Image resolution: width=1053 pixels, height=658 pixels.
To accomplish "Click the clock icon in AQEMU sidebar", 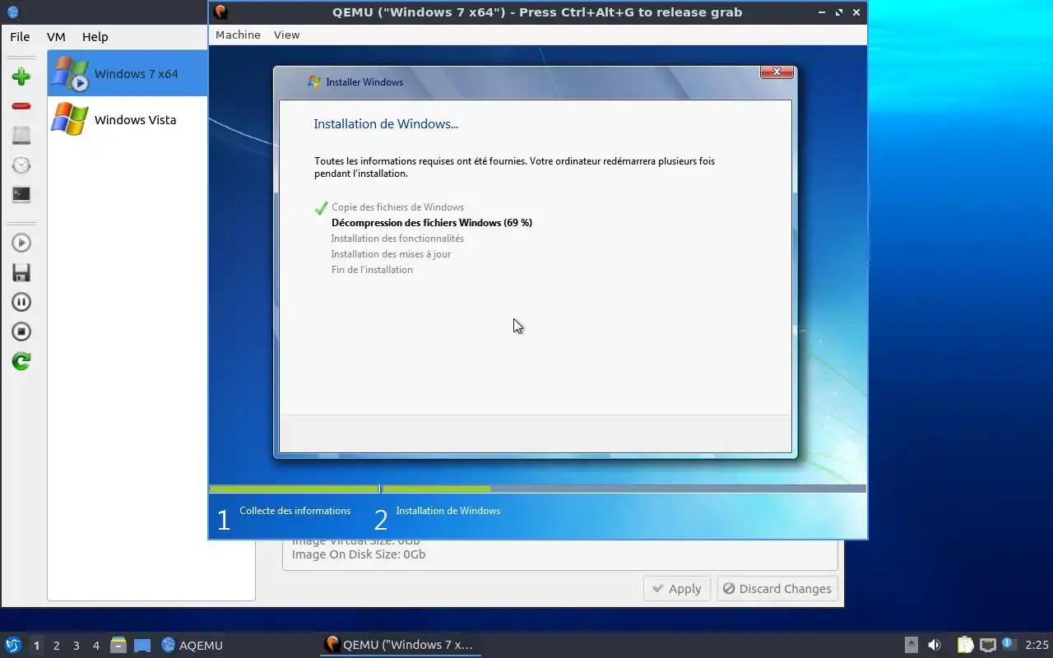I will pyautogui.click(x=21, y=165).
